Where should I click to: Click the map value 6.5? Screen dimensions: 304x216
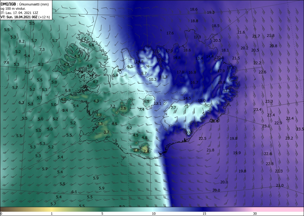(x=147, y=101)
